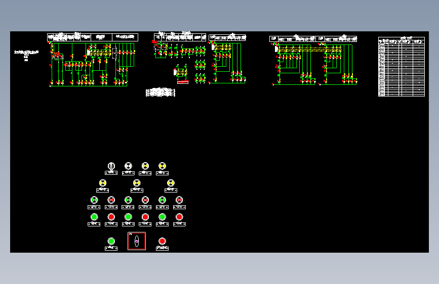This screenshot has height=284, width=439.
Task: Click the middle yellow lamp in the second panel row
Action: tap(137, 183)
